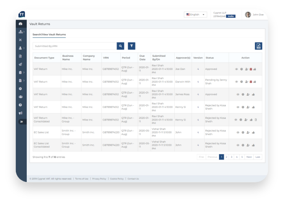
Task: Click clock history icon in Joe Dan row
Action: [x=242, y=69]
